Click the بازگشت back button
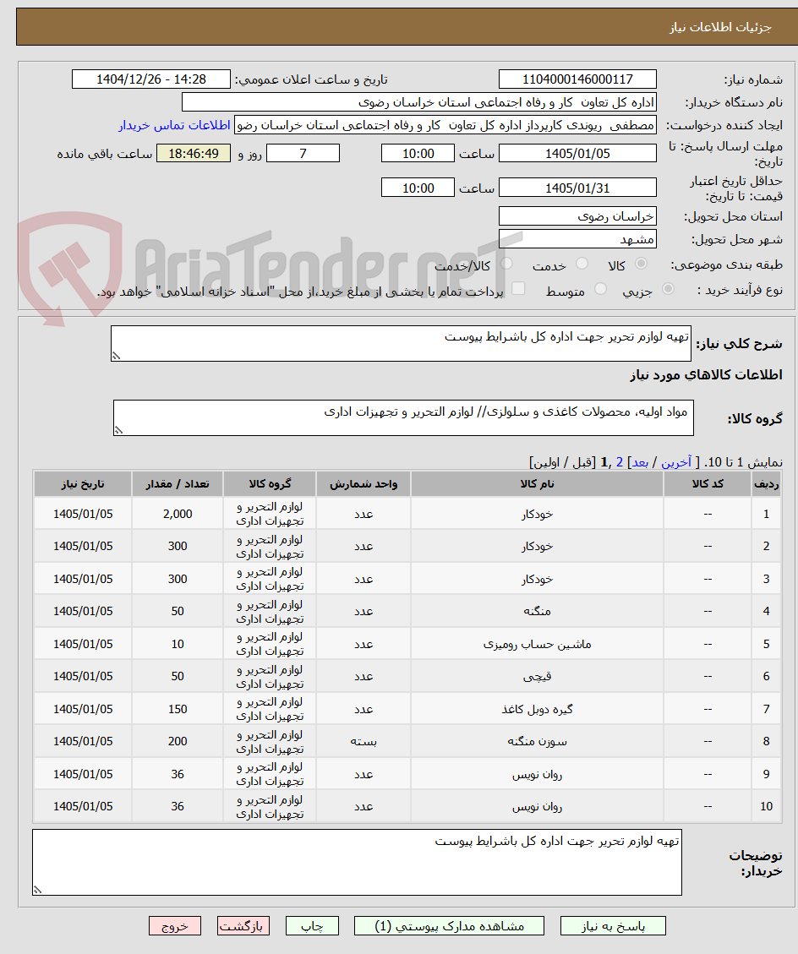 point(243,926)
